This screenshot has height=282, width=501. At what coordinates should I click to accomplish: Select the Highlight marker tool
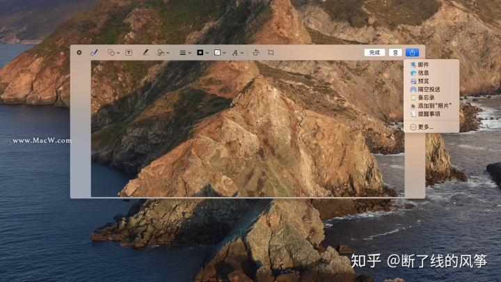pos(145,52)
